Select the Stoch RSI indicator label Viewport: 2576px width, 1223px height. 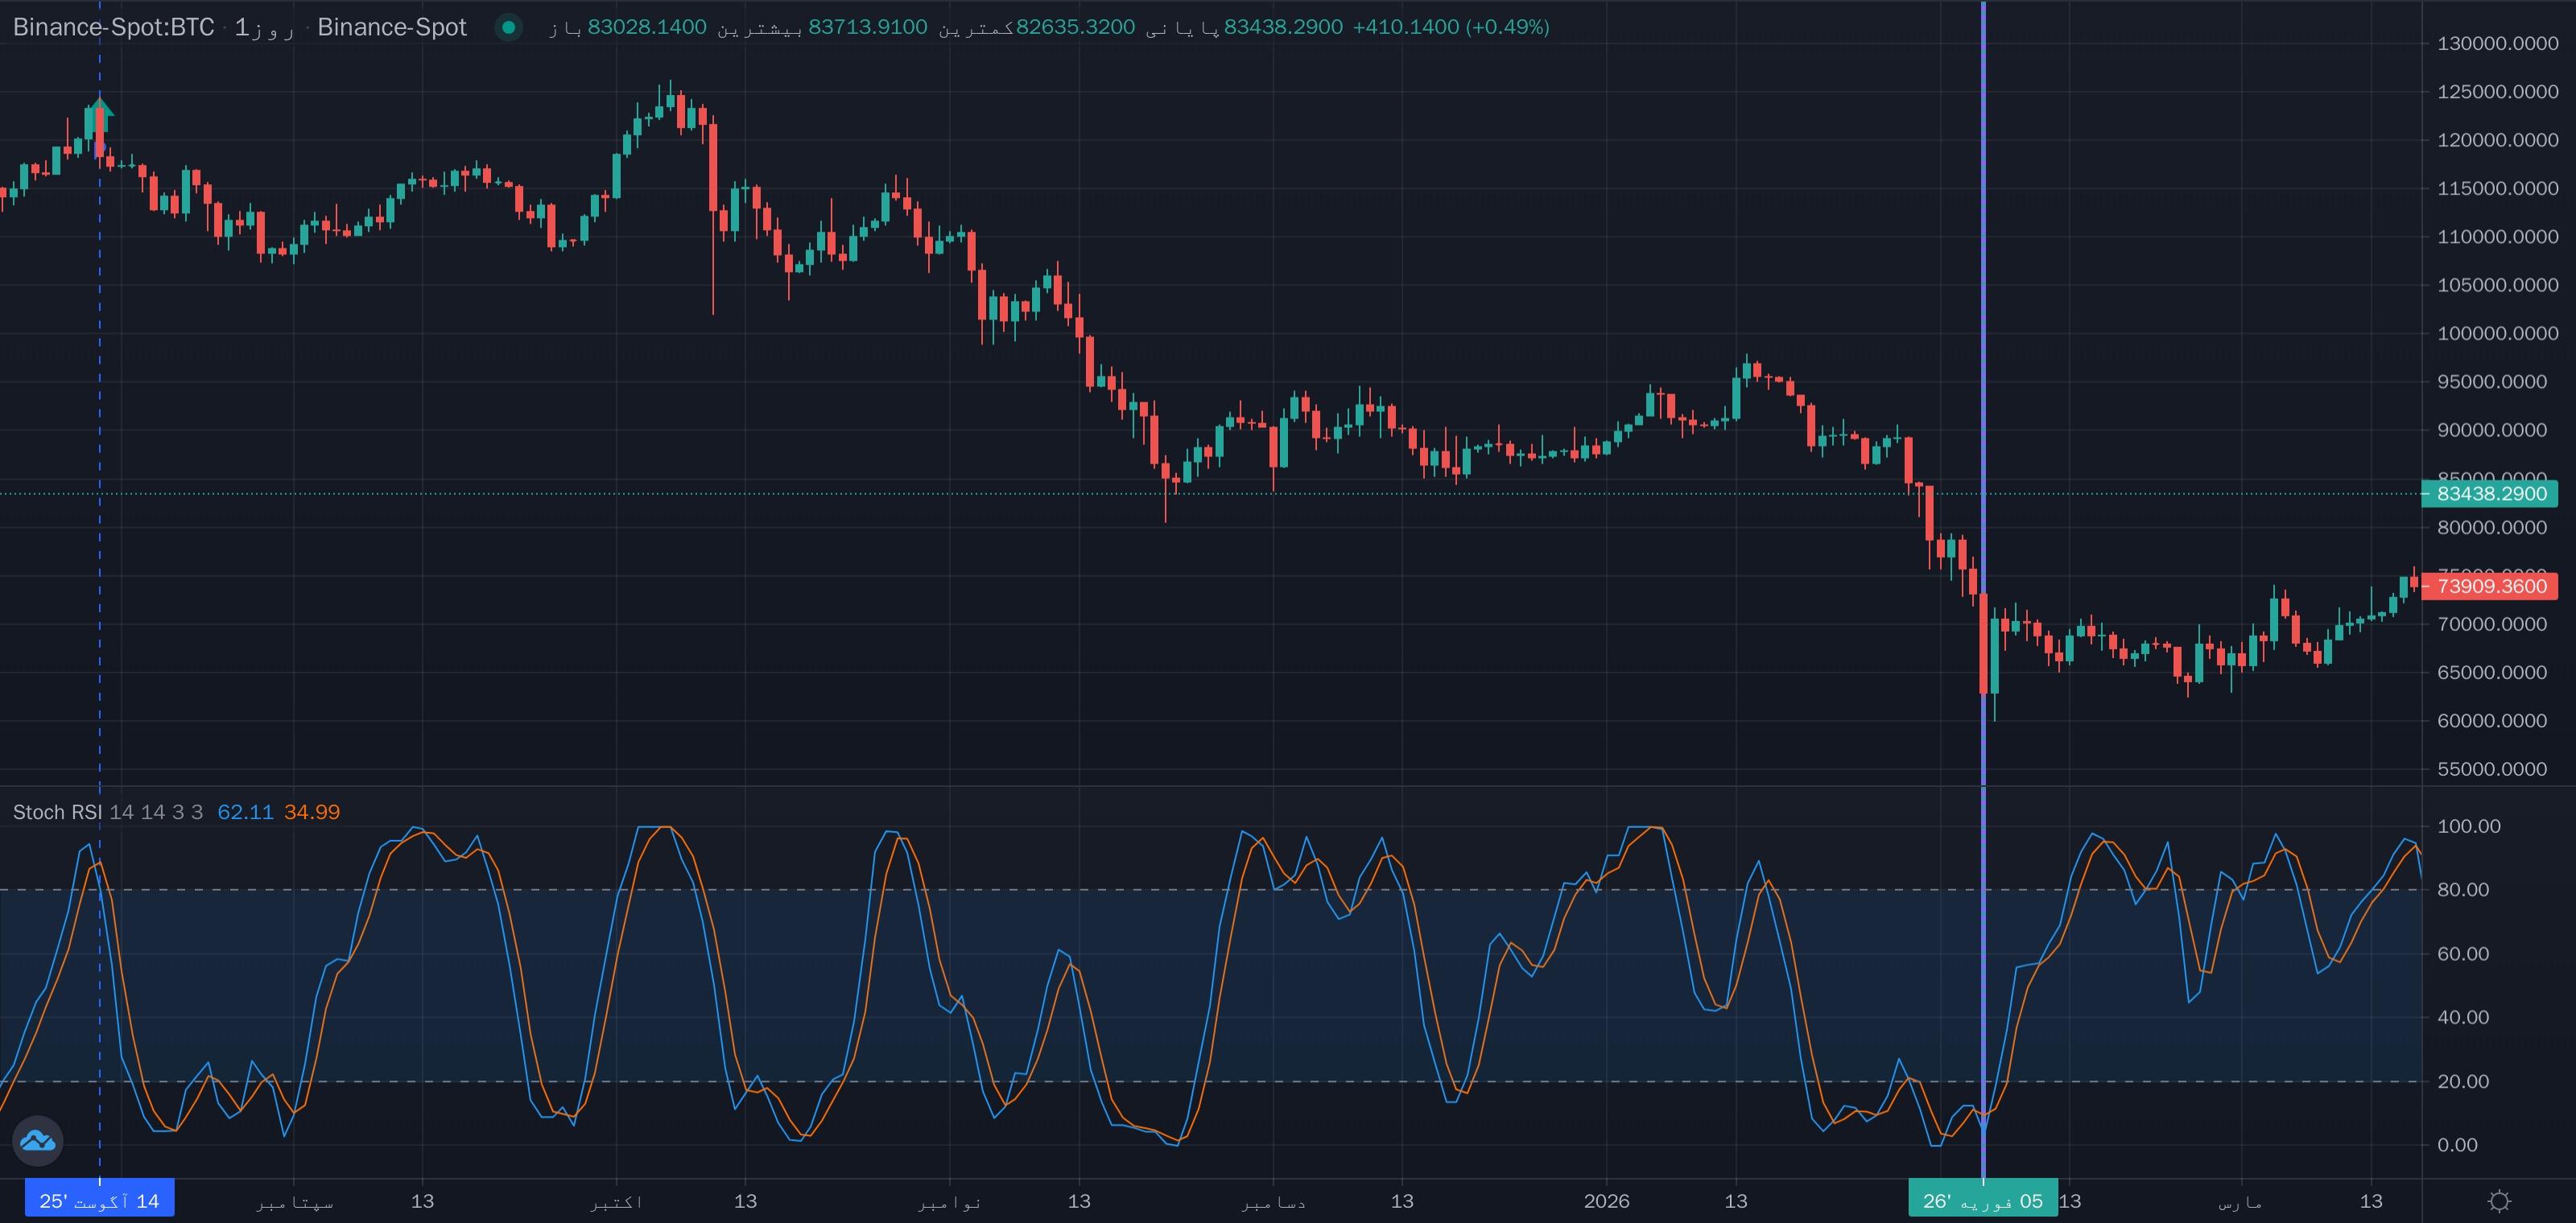pos(57,811)
